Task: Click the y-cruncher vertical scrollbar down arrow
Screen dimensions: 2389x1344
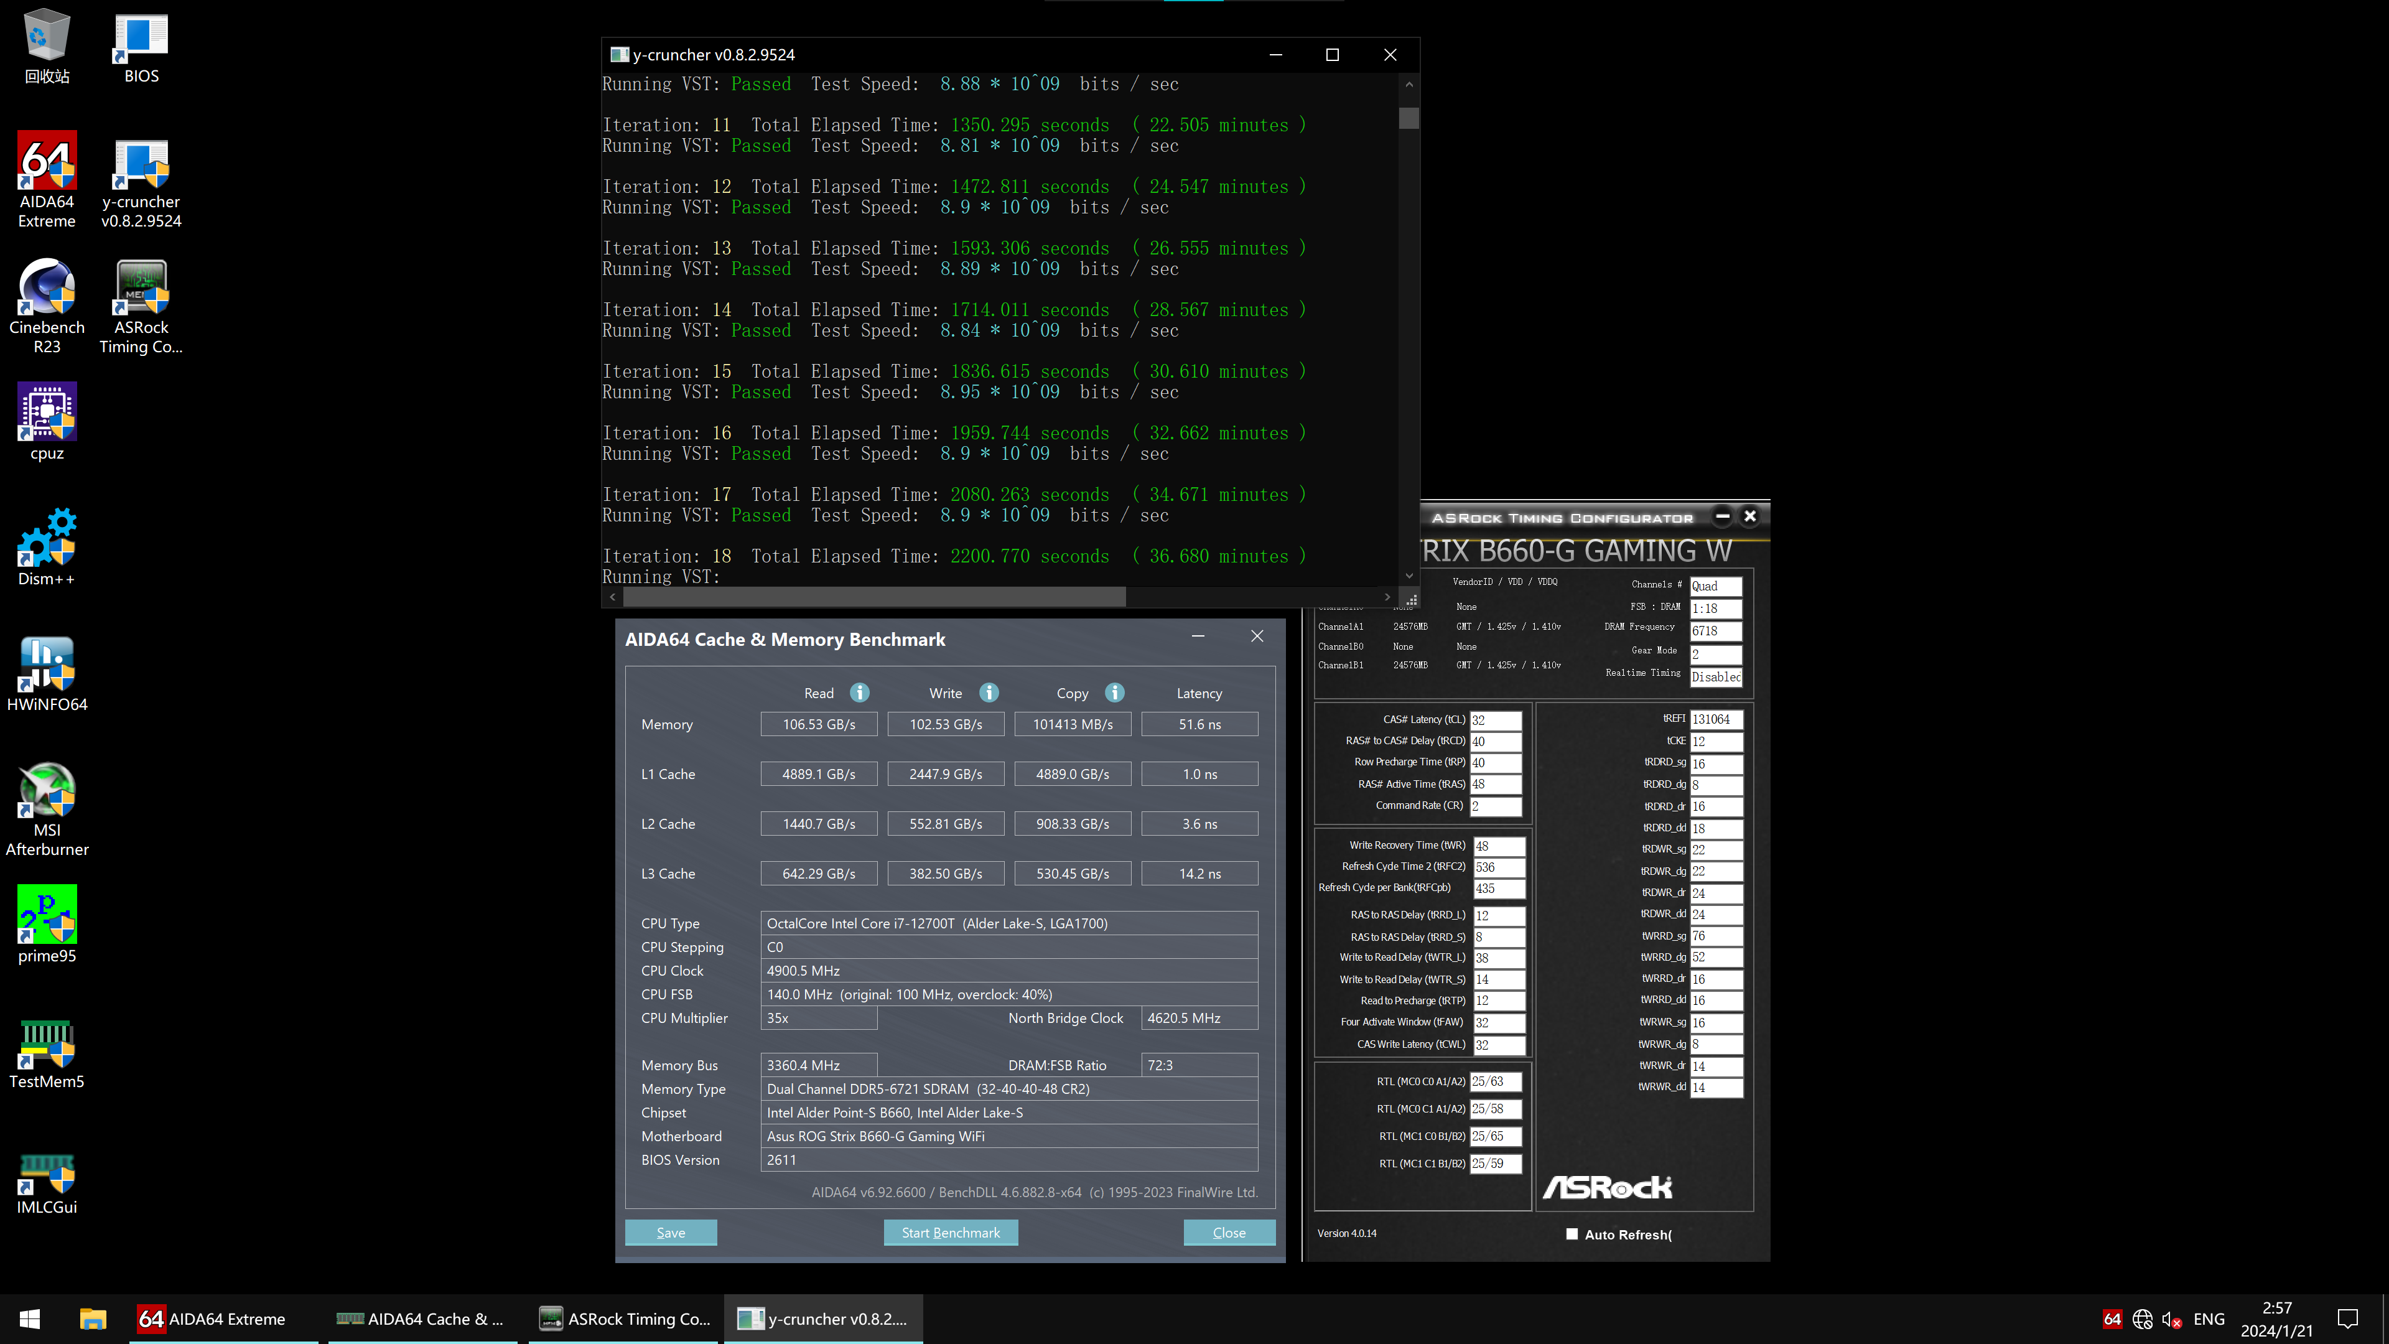Action: point(1409,576)
